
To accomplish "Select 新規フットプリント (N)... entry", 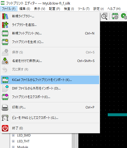I will 50,33.
